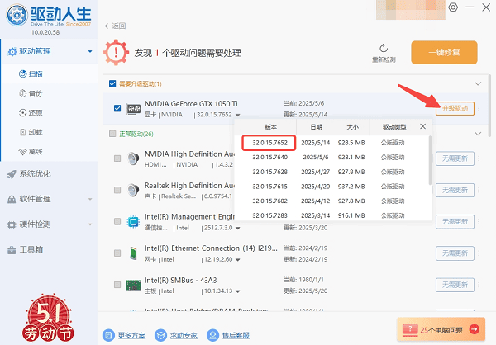Expand the 软件管理 sidebar section

(90, 199)
